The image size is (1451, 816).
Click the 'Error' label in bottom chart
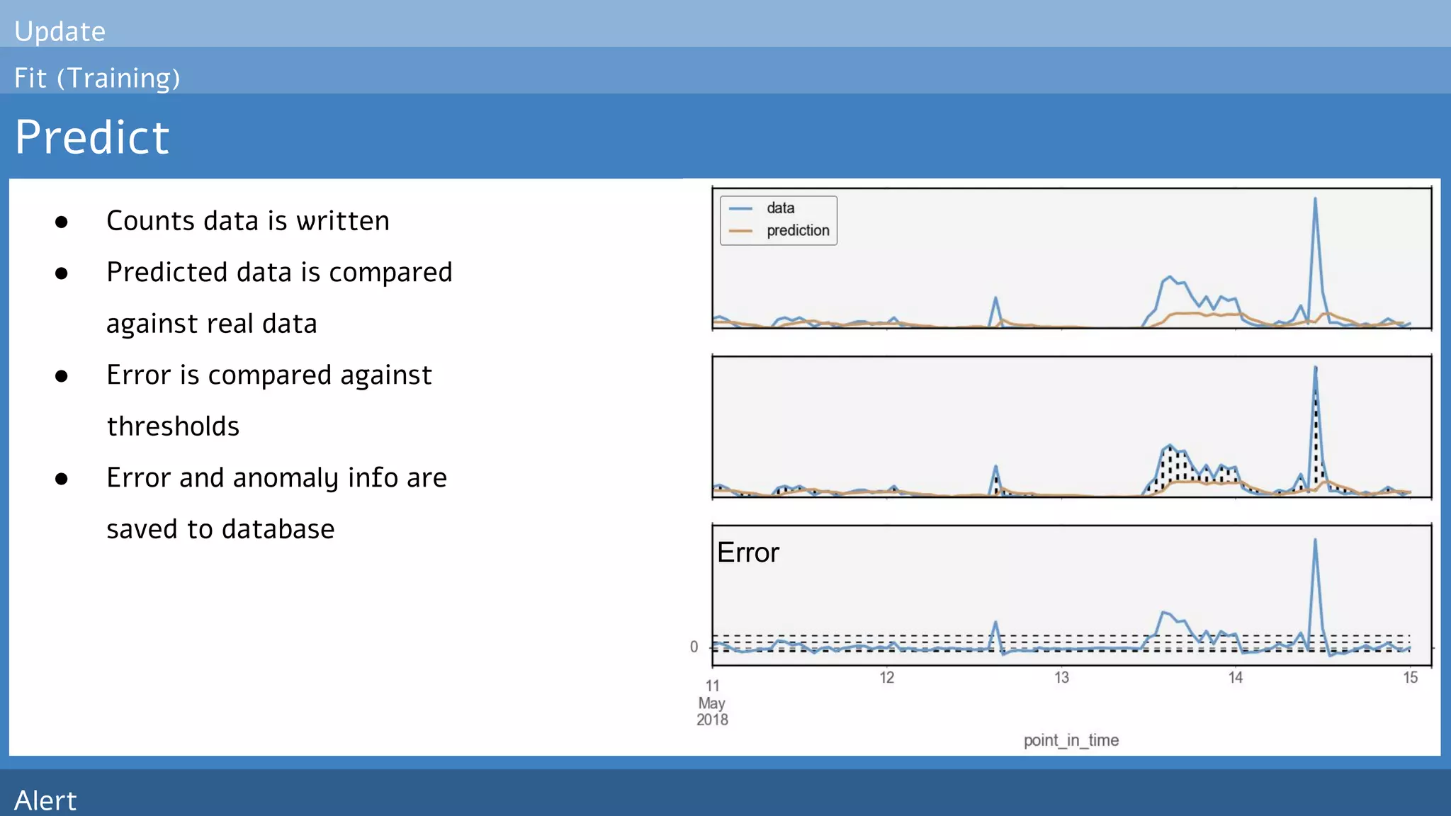coord(747,552)
